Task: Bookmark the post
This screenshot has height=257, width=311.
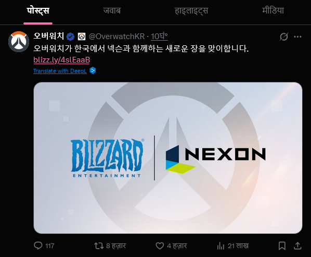Action: 282,246
